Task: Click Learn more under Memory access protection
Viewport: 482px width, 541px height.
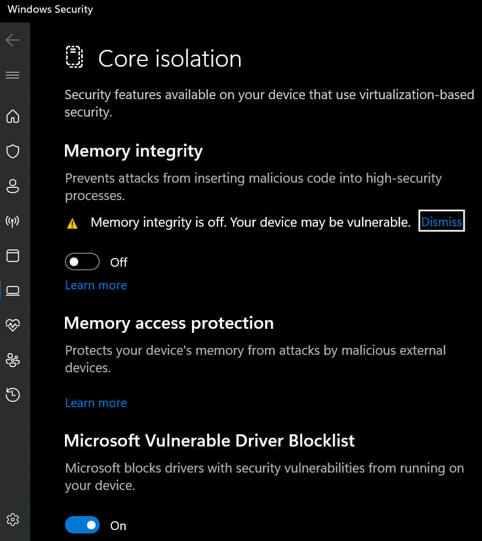Action: click(96, 402)
